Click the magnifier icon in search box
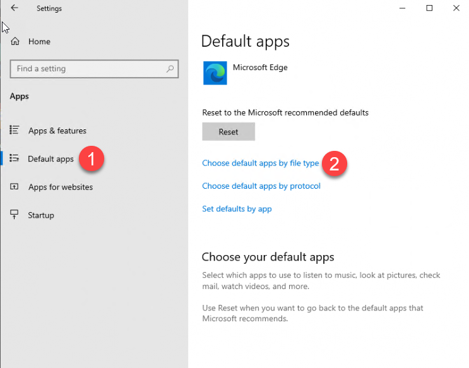This screenshot has width=469, height=368. (170, 69)
